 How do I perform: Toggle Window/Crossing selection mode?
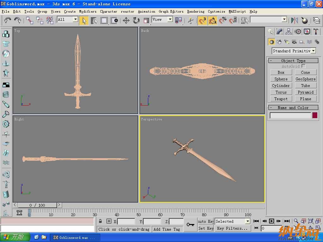point(114,20)
